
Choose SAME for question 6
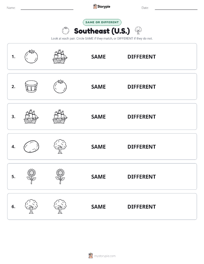click(98, 207)
